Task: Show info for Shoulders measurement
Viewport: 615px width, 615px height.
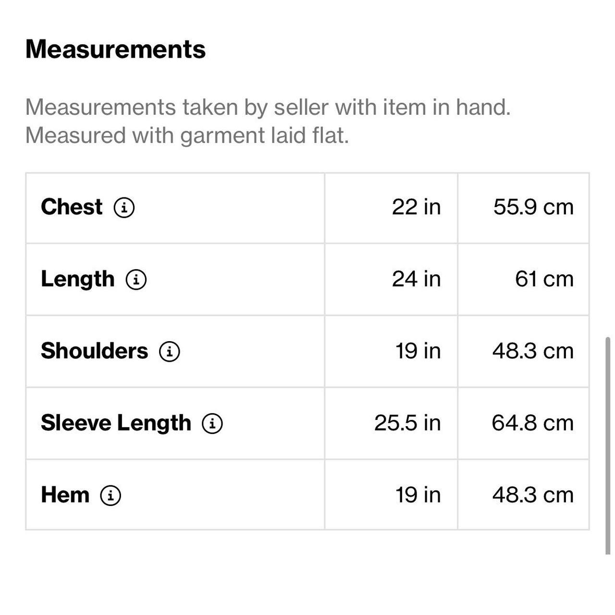Action: tap(170, 352)
